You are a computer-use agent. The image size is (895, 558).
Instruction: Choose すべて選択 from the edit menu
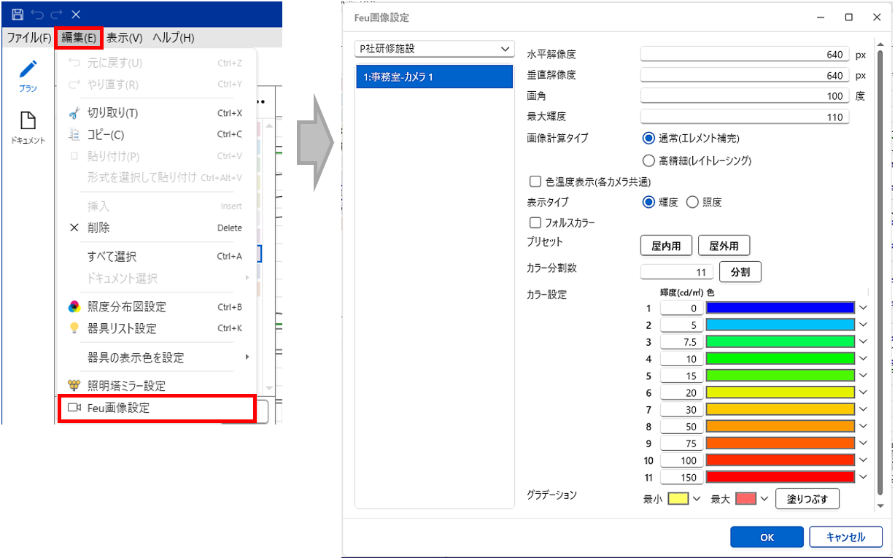pos(112,257)
